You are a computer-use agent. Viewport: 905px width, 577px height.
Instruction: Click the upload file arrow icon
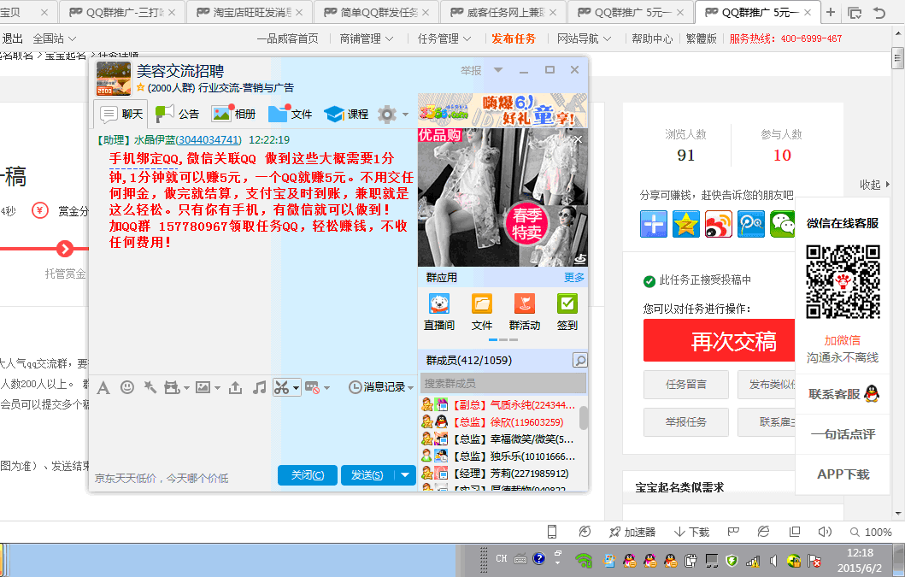click(x=235, y=387)
